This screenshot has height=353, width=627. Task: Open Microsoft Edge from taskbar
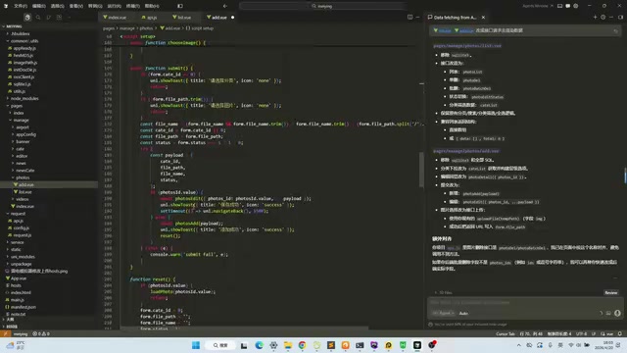coord(259,345)
